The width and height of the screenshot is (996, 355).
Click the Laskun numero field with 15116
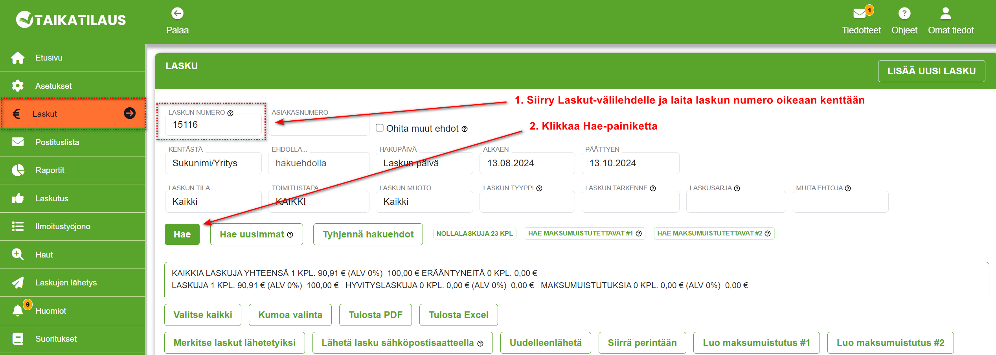(213, 125)
